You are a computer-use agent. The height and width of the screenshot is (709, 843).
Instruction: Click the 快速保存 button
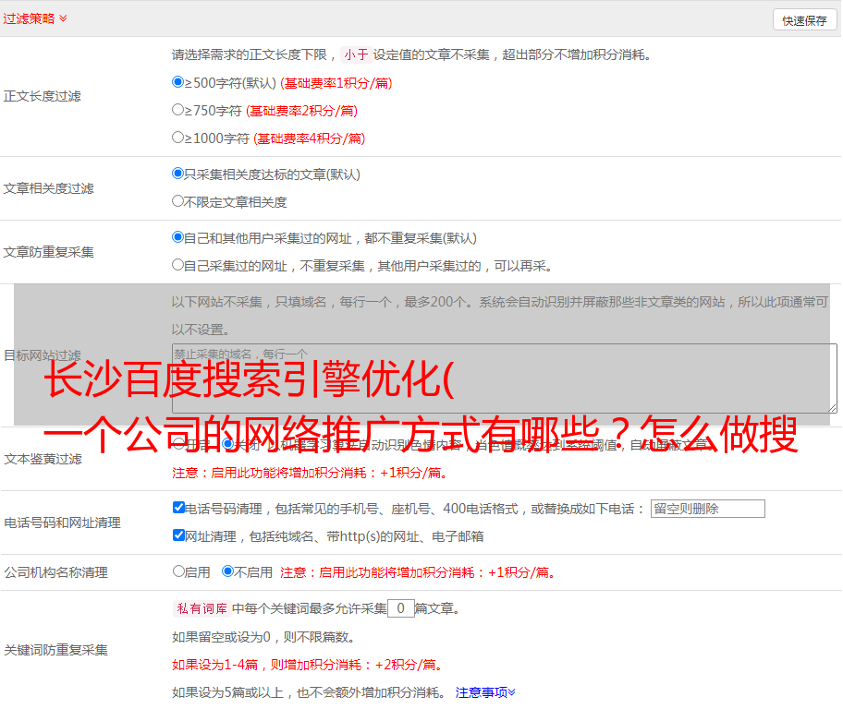point(804,20)
